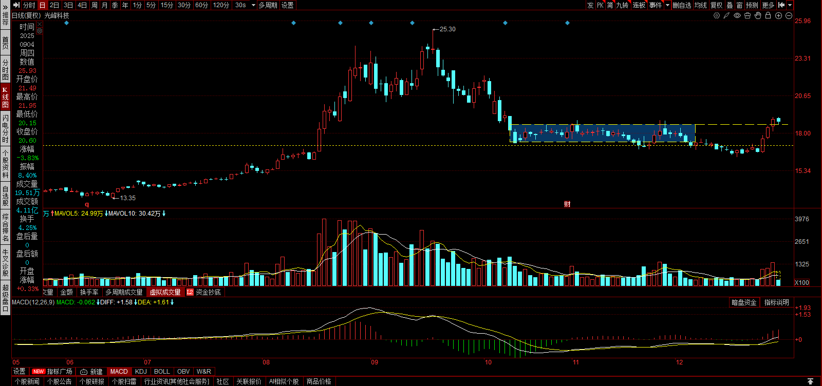Image resolution: width=822 pixels, height=386 pixels.
Task: Switch indicator to KDJ
Action: coord(141,372)
